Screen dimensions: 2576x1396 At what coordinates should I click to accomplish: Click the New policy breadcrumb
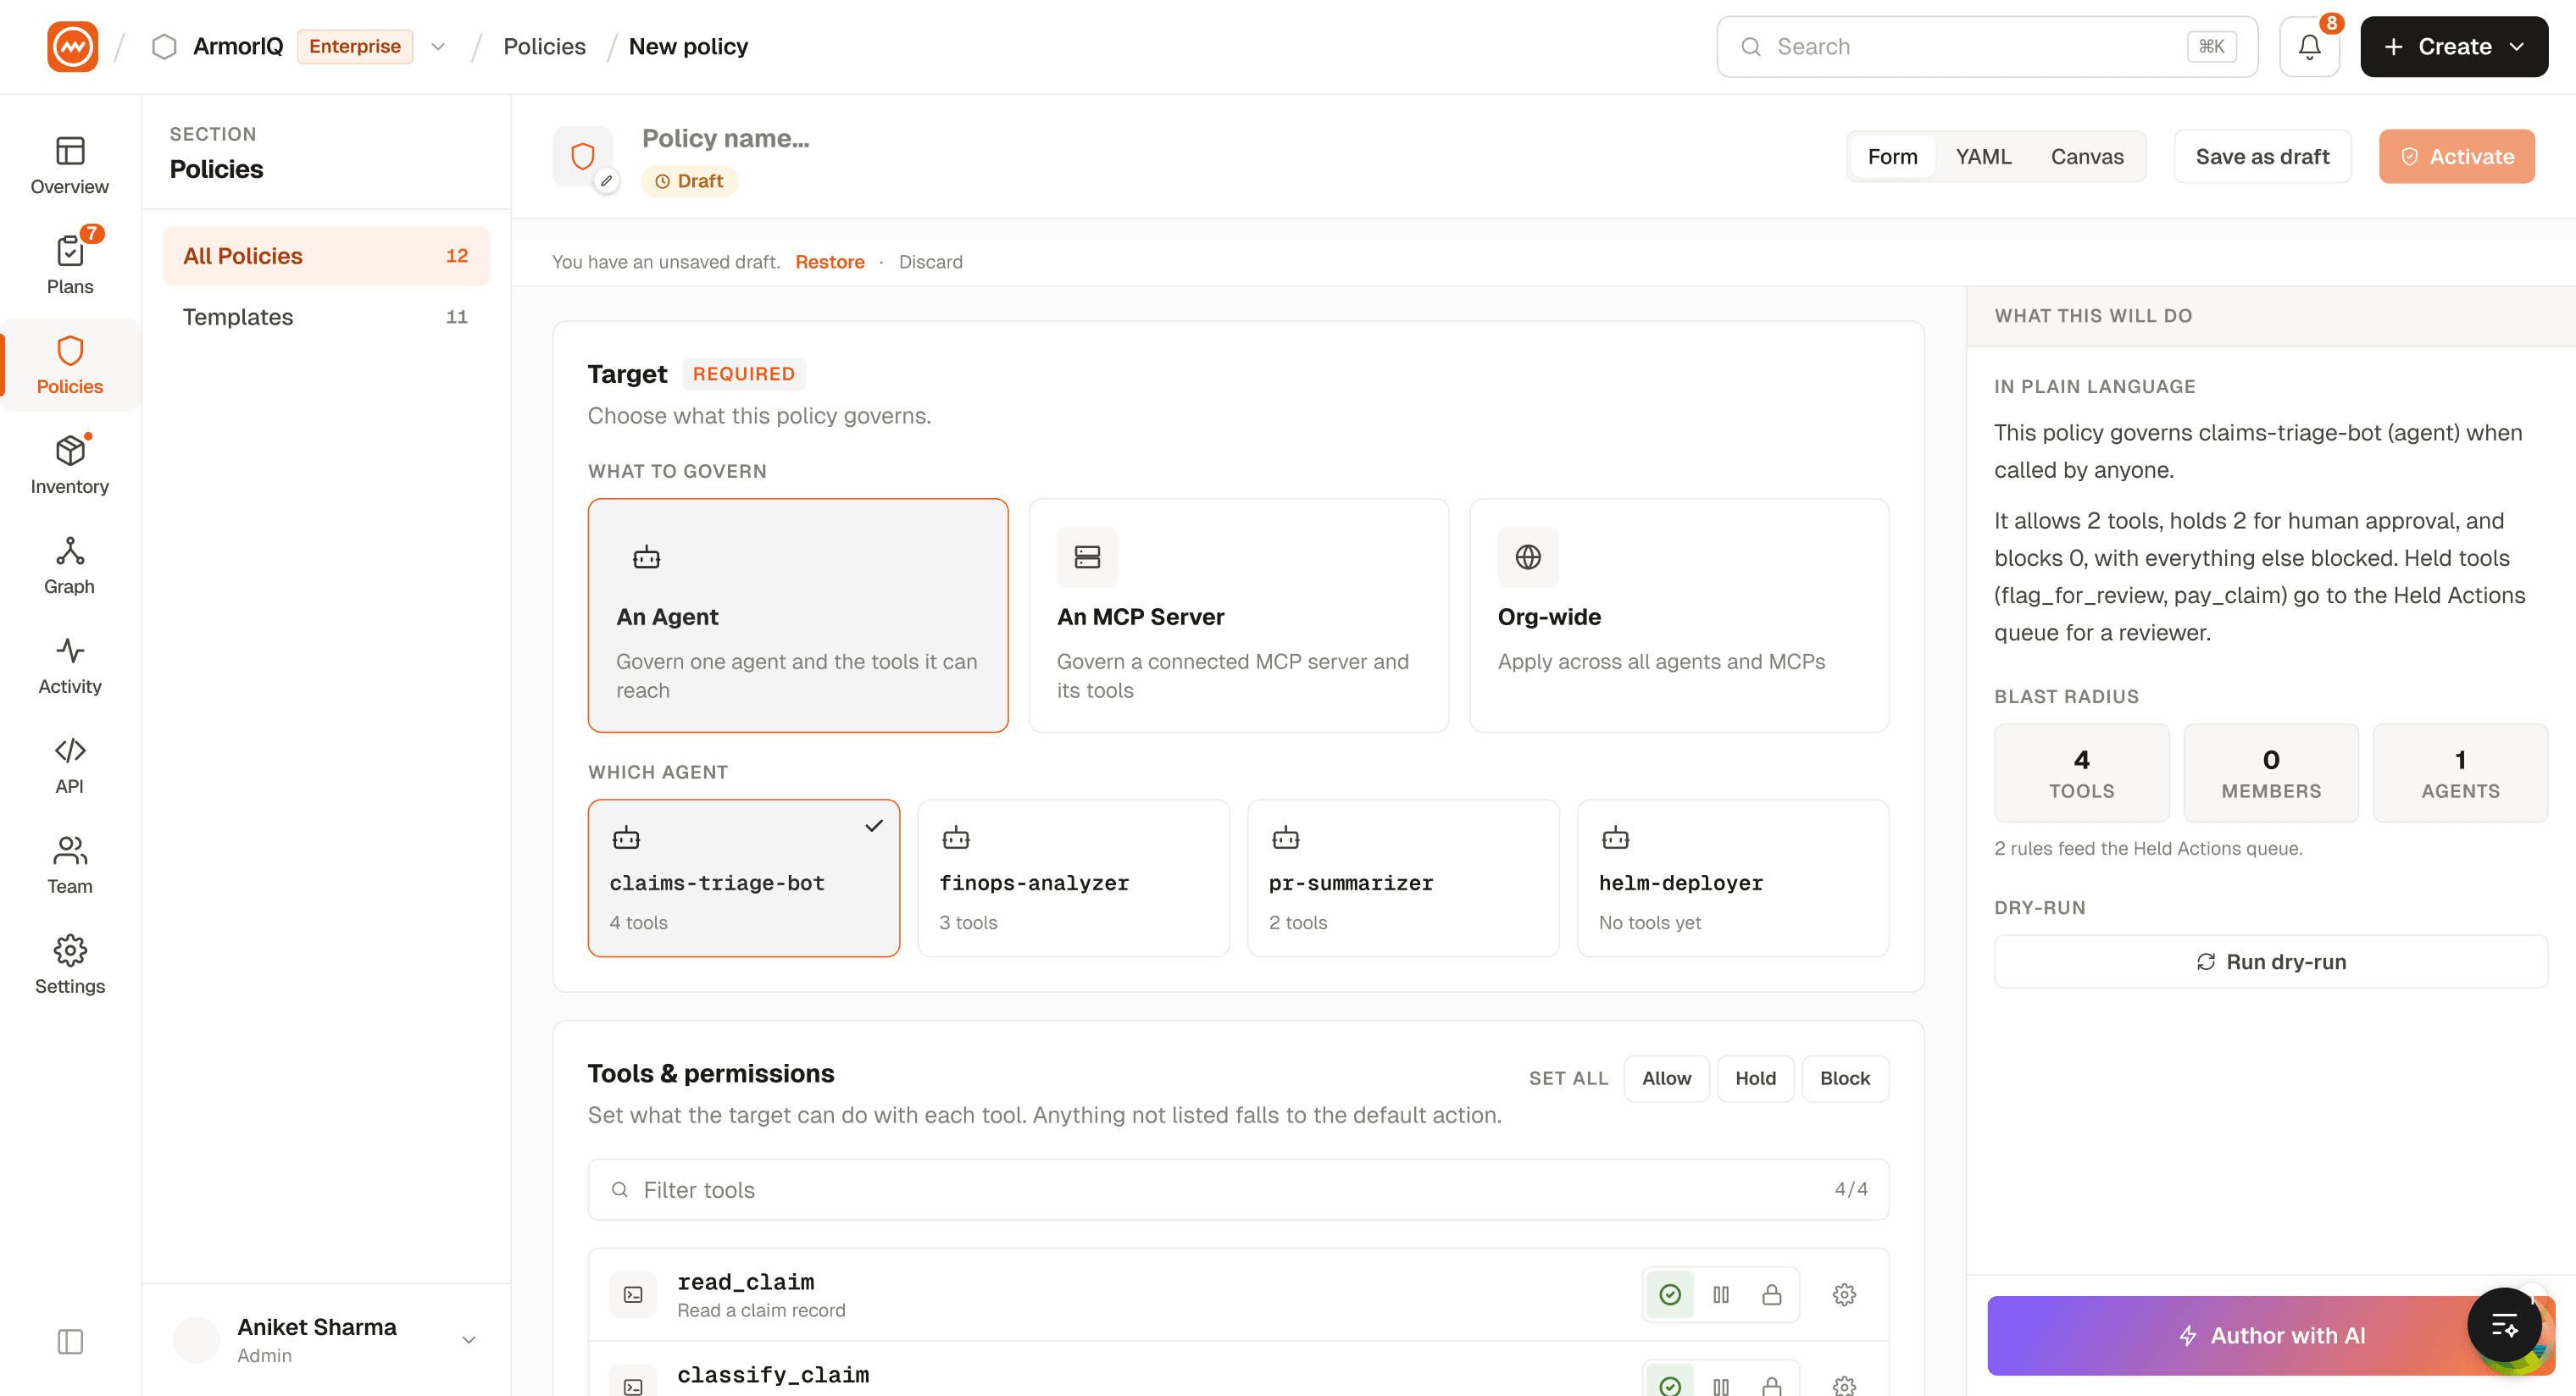688,46
